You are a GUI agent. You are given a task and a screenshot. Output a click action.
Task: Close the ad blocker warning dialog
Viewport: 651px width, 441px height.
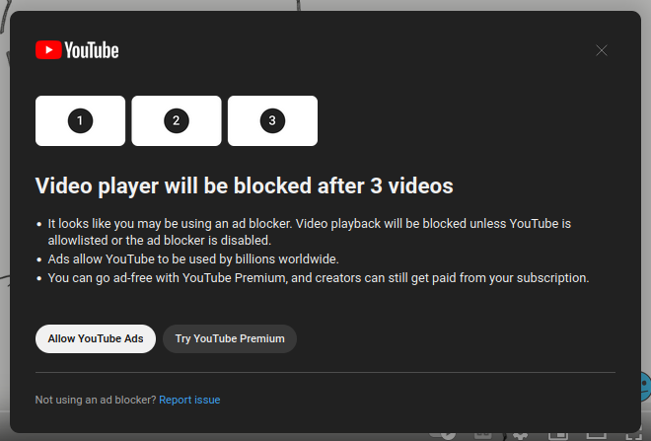click(x=602, y=50)
